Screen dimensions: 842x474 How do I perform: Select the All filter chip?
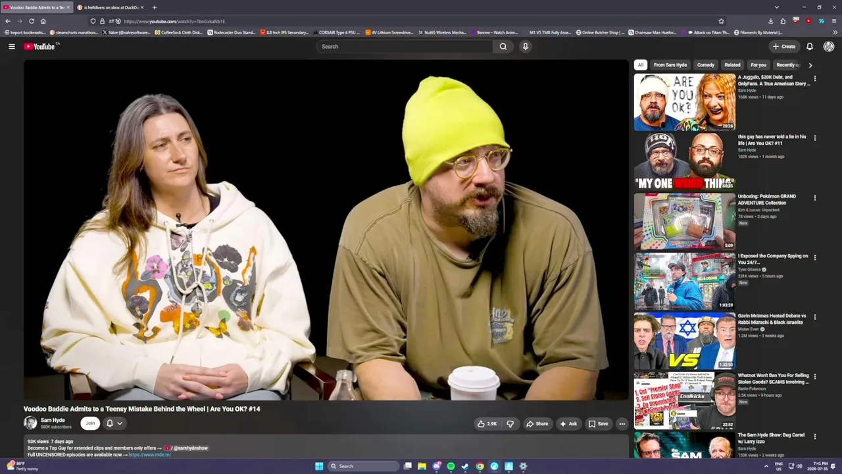(x=641, y=65)
